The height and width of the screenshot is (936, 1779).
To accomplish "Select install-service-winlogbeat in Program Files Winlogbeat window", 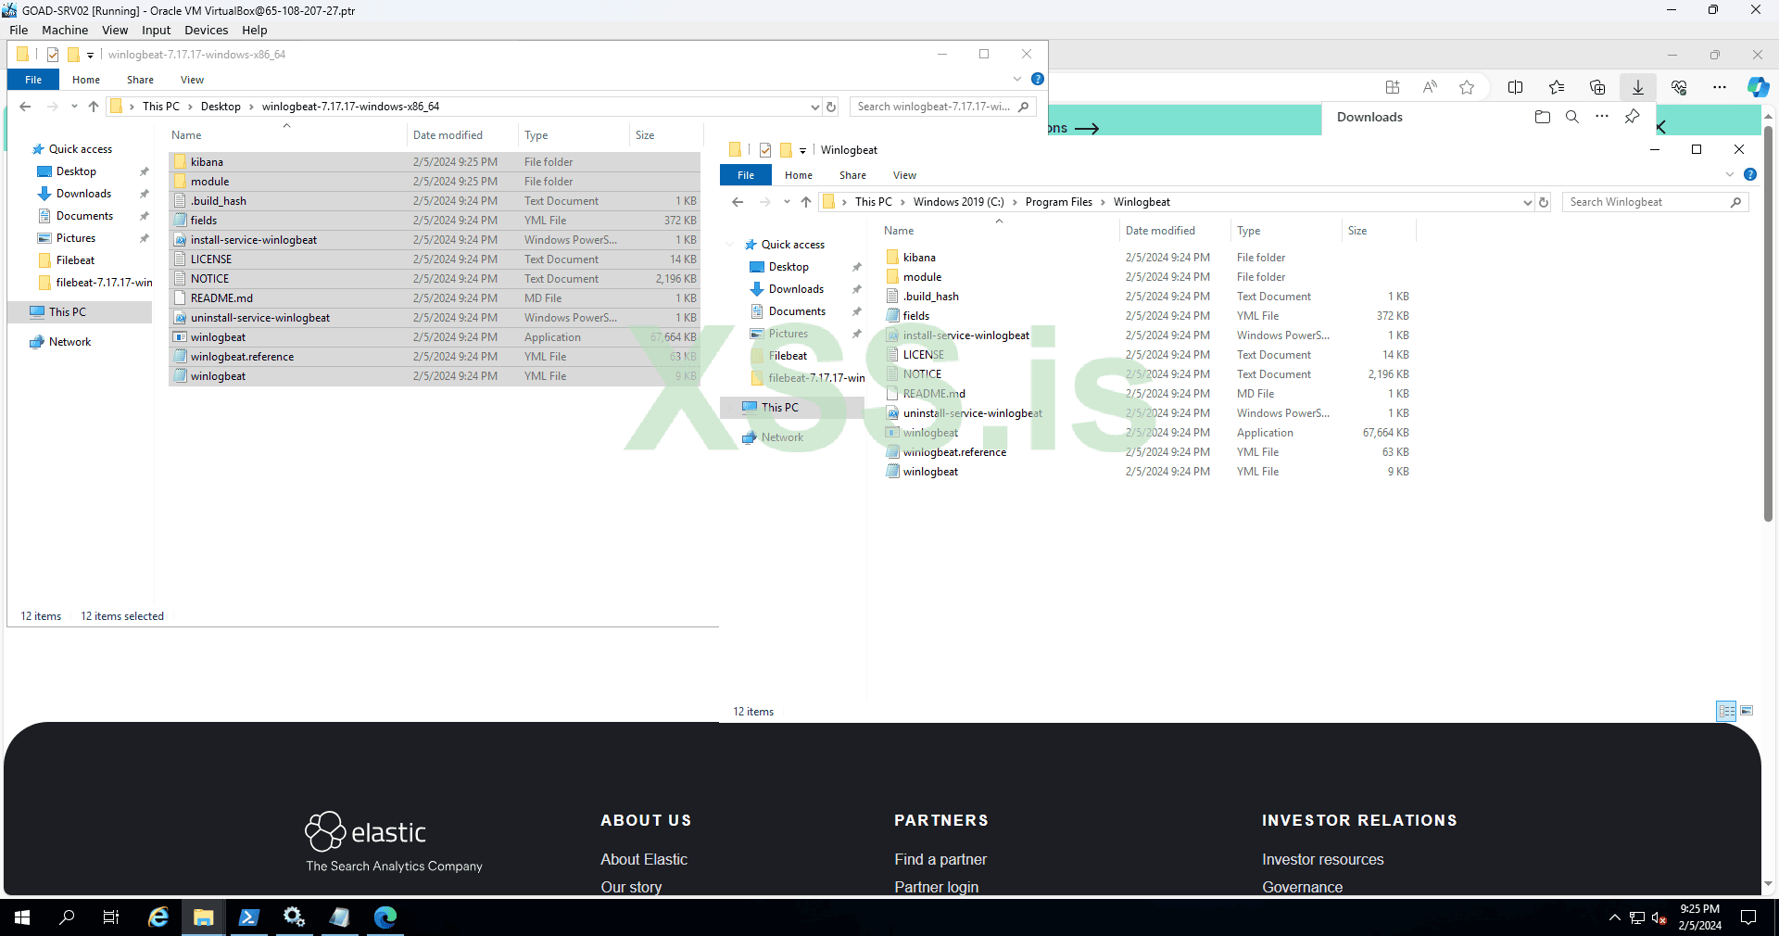I will [965, 335].
